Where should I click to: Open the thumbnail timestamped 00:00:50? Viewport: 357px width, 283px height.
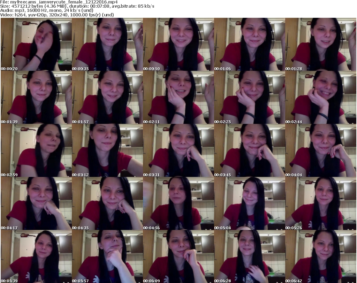click(178, 44)
